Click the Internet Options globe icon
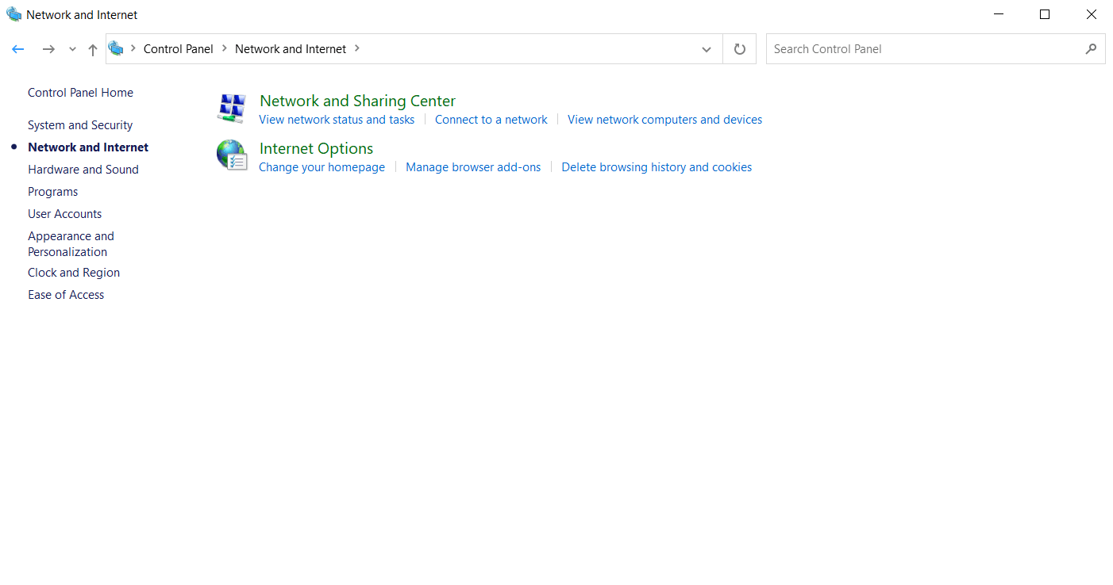Screen dimensions: 1113x585 point(231,155)
